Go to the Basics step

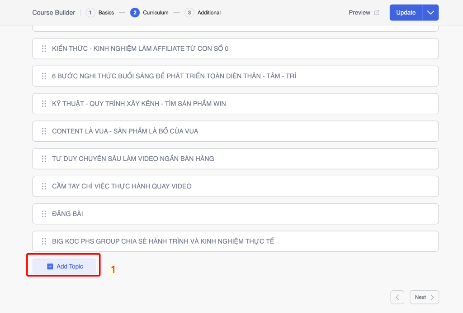click(x=100, y=13)
